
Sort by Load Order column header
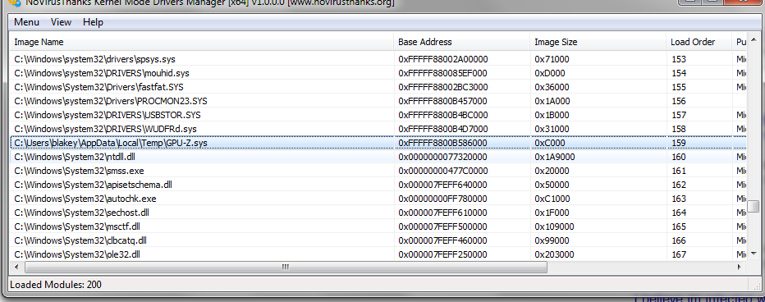click(x=699, y=42)
